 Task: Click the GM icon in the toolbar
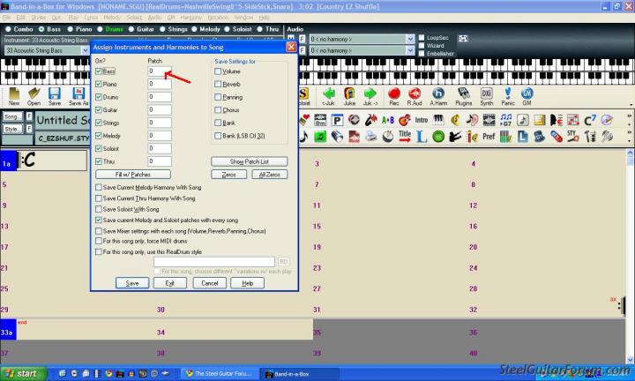click(527, 97)
